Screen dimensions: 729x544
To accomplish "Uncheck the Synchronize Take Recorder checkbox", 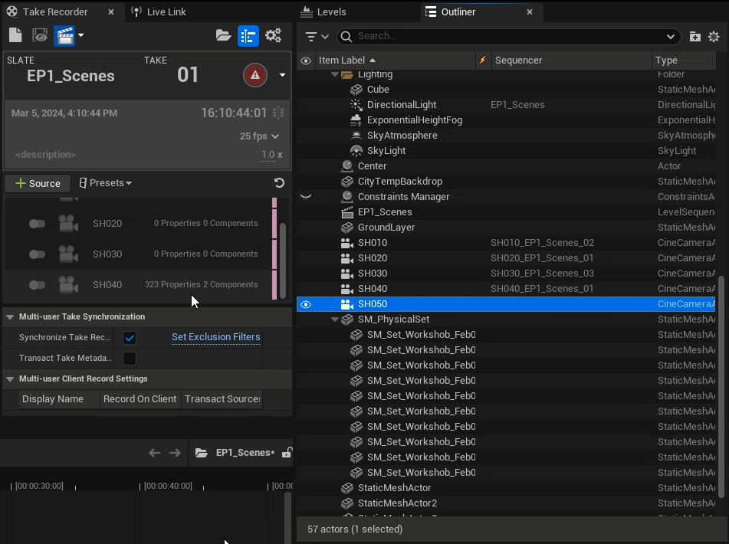I will click(130, 338).
